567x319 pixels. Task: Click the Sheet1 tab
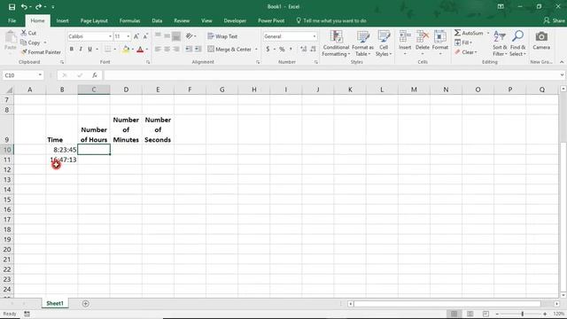tap(55, 303)
